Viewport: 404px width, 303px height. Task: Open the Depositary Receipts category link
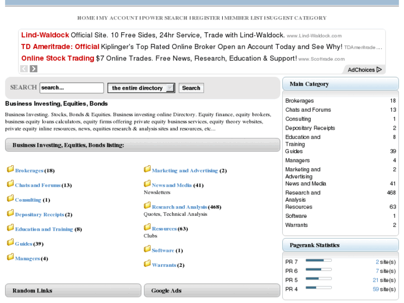[39, 215]
